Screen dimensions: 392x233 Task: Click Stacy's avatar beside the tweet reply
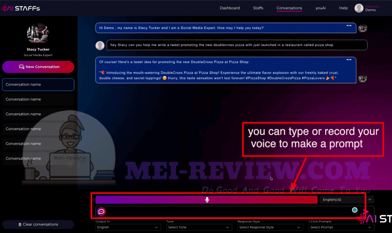[363, 79]
